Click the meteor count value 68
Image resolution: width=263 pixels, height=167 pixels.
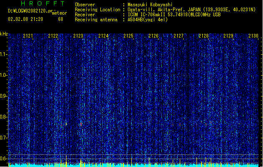[61, 19]
